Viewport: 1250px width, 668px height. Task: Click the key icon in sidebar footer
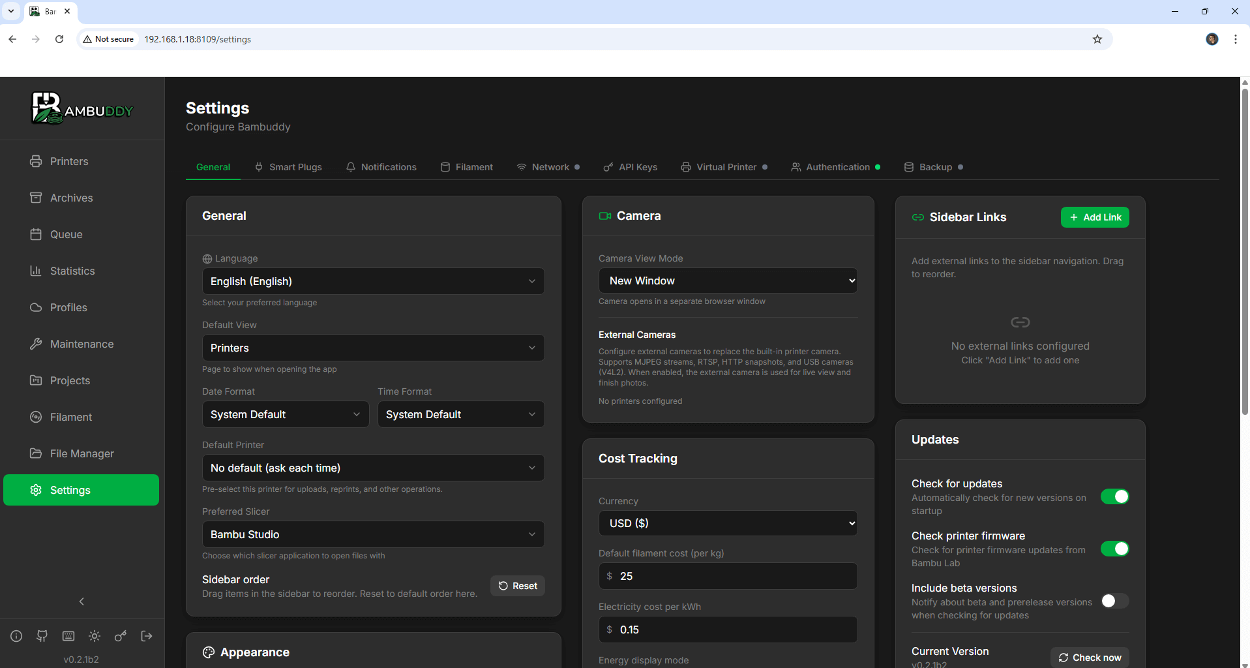coord(121,636)
